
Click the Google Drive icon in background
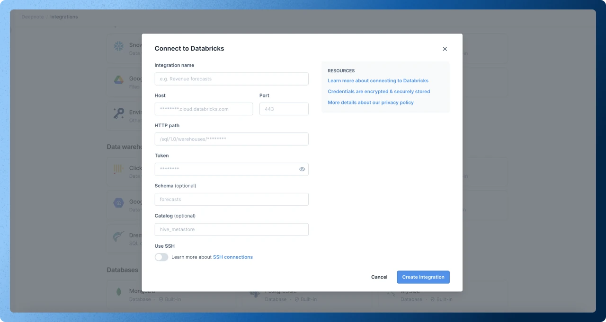pyautogui.click(x=118, y=80)
